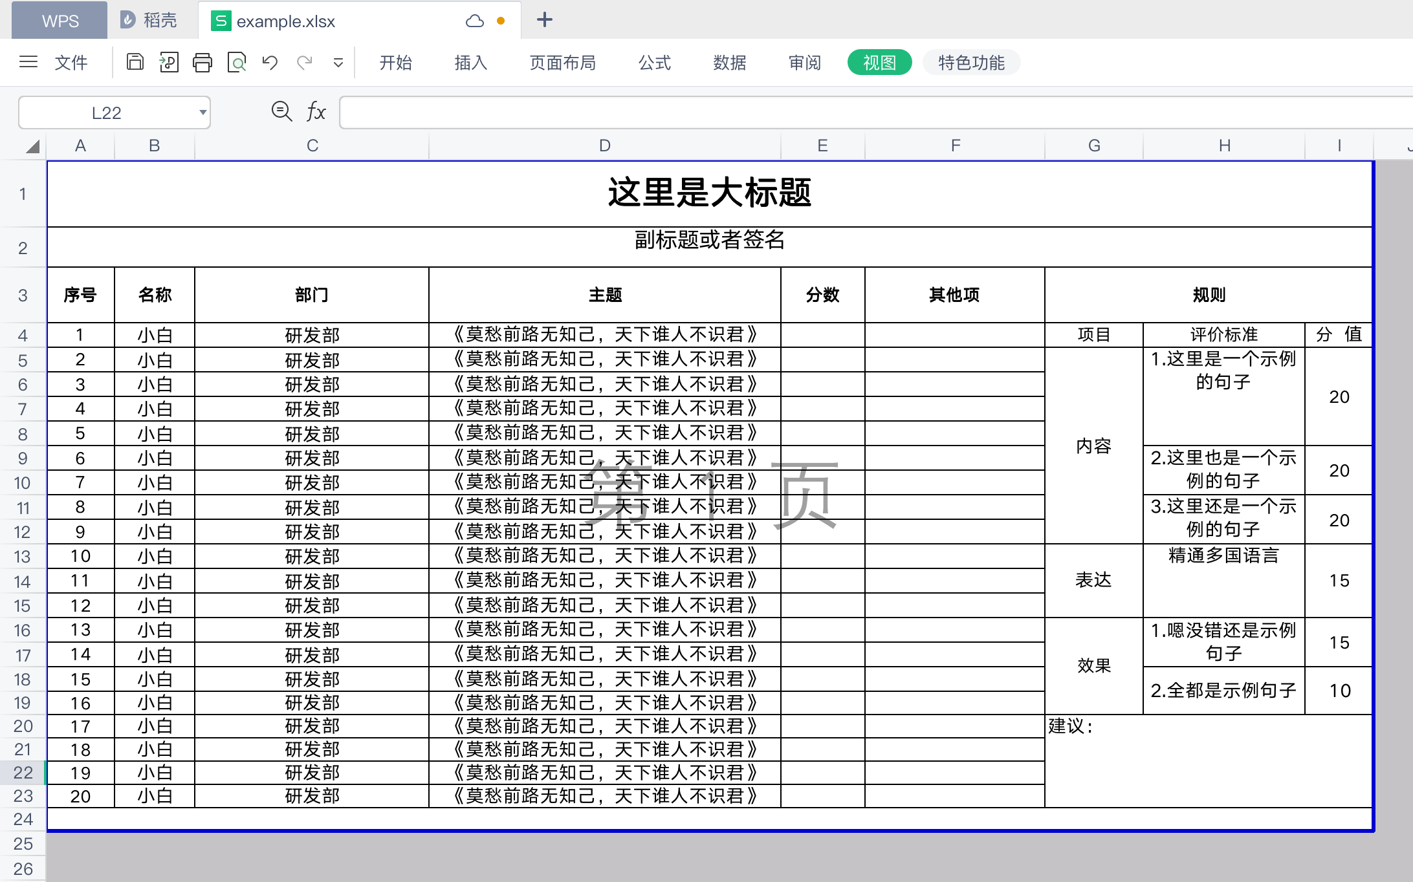Viewport: 1413px width, 882px height.
Task: Switch to the 稻壳 tab
Action: coord(149,21)
